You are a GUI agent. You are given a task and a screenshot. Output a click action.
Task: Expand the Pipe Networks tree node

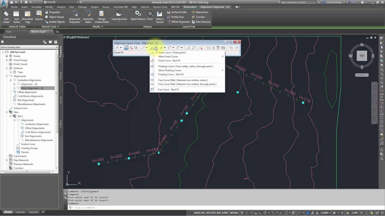[x=7, y=160]
